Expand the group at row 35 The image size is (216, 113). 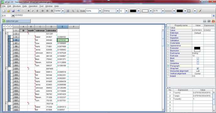[9, 40]
